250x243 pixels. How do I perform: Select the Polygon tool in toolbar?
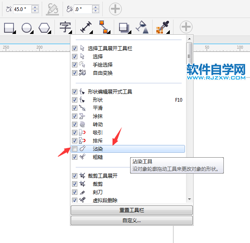[x=44, y=28]
